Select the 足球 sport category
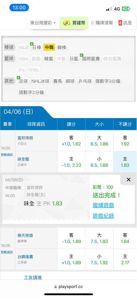Image resolution: width=137 pixels, height=298 pixels. point(24,81)
